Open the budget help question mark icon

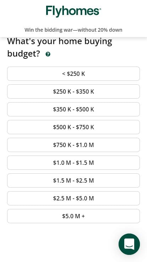tap(48, 54)
